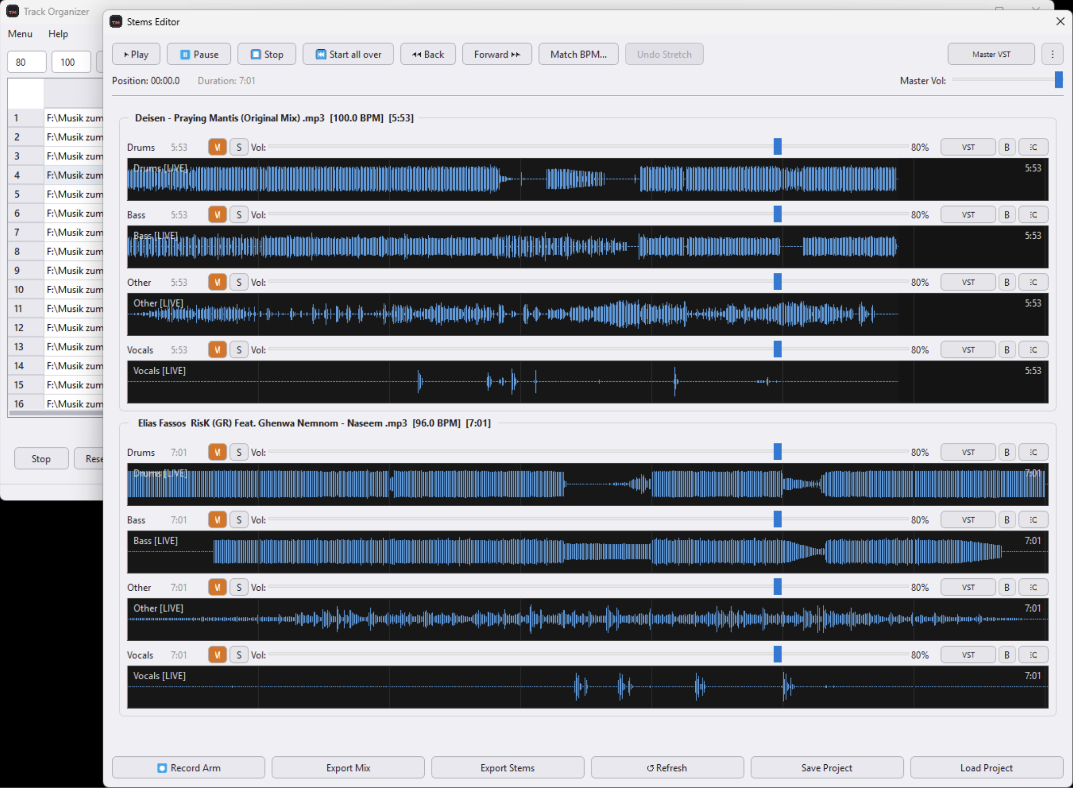1073x788 pixels.
Task: Skip backward with the Back button
Action: click(x=428, y=54)
